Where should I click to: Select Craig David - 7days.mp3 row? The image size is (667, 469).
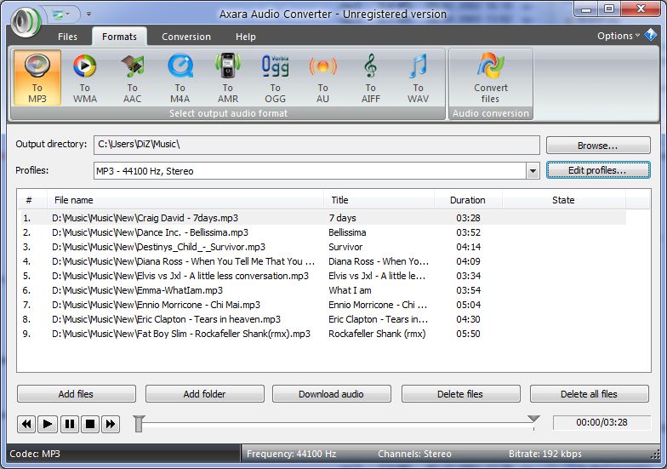coord(323,218)
